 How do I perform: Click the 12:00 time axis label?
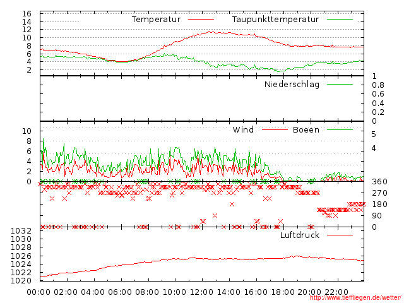pos(201,292)
